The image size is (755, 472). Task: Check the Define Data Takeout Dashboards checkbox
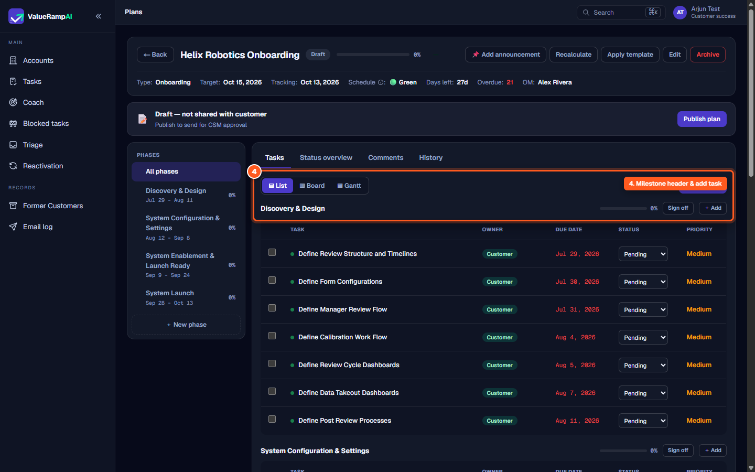coord(272,391)
